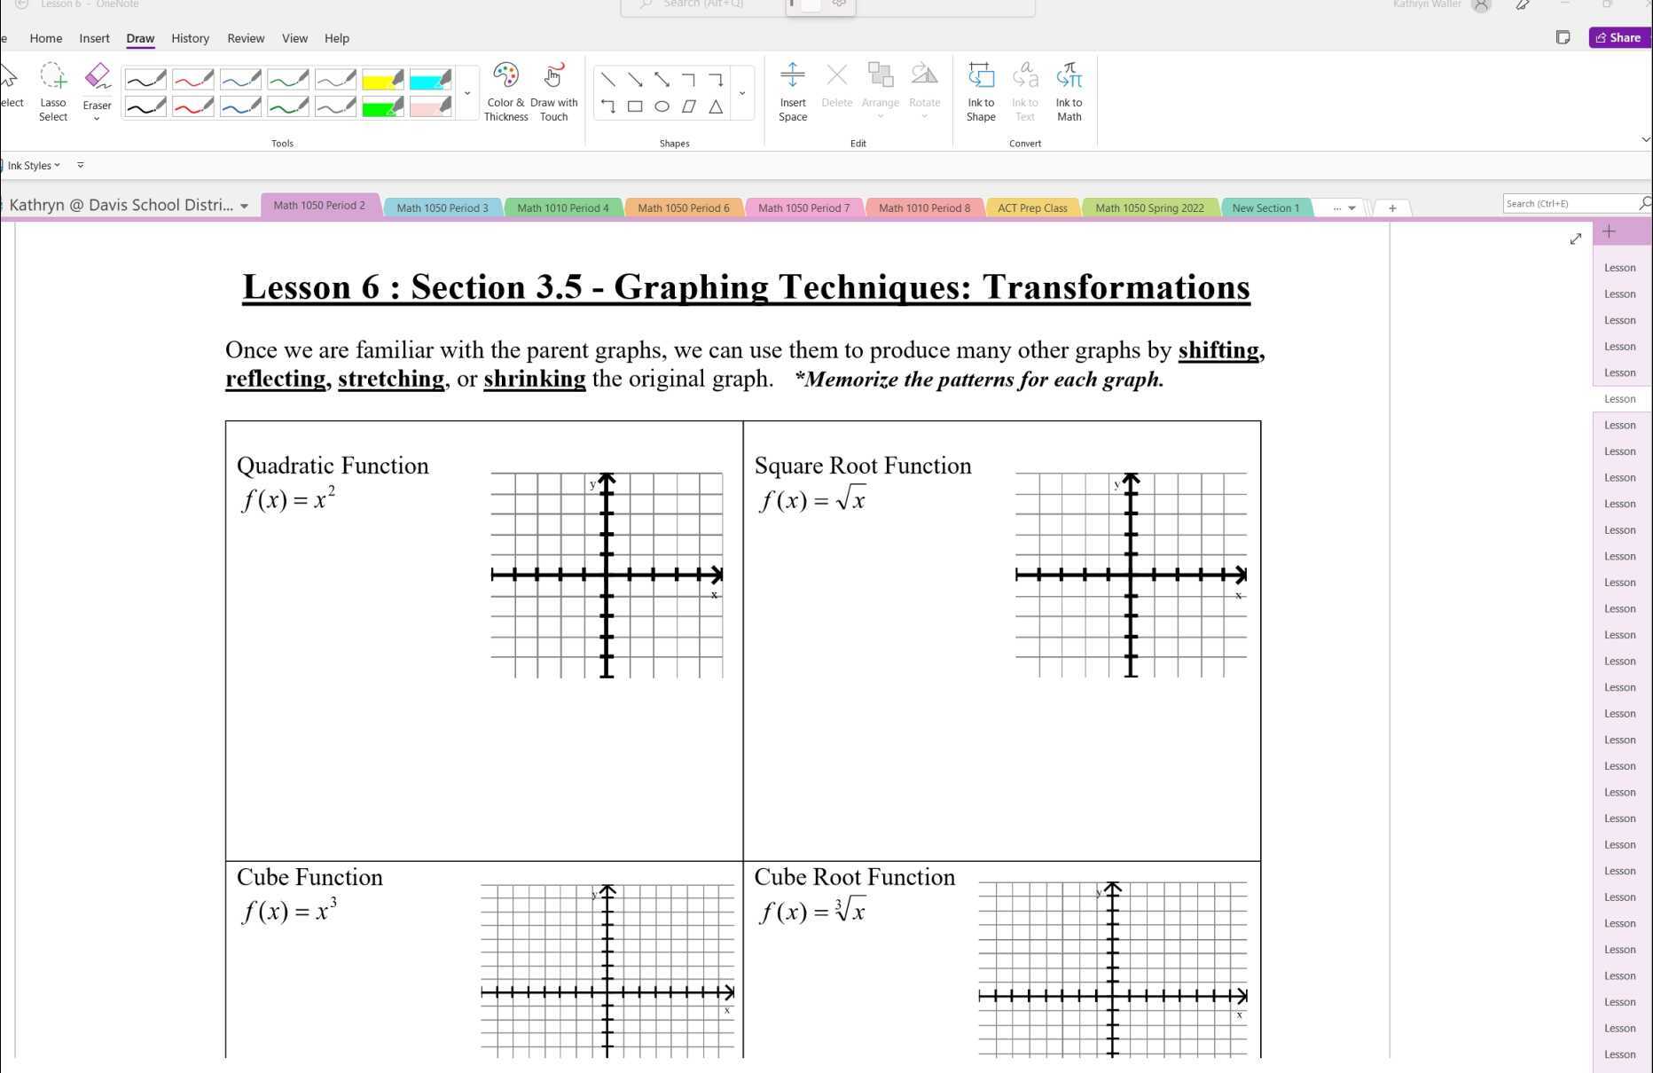Screen dimensions: 1653x1073
Task: Open the History ribbon tab
Action: [x=190, y=38]
